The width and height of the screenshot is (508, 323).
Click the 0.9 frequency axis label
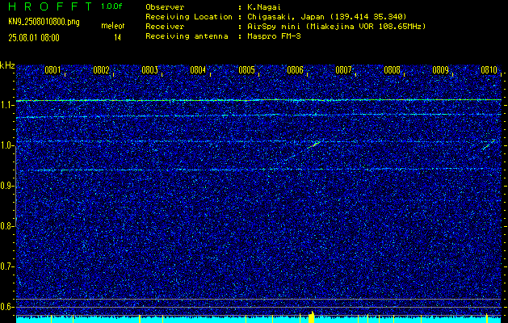click(6, 186)
